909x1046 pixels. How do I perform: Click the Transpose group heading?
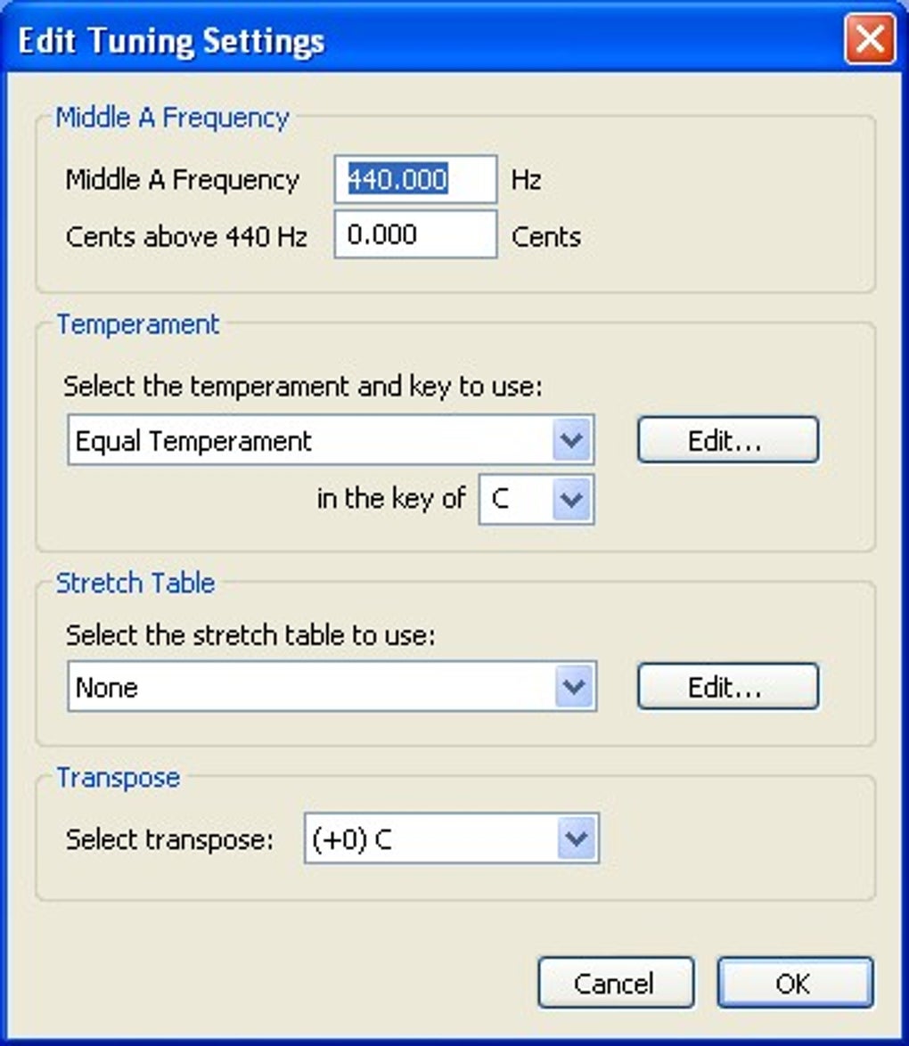119,778
